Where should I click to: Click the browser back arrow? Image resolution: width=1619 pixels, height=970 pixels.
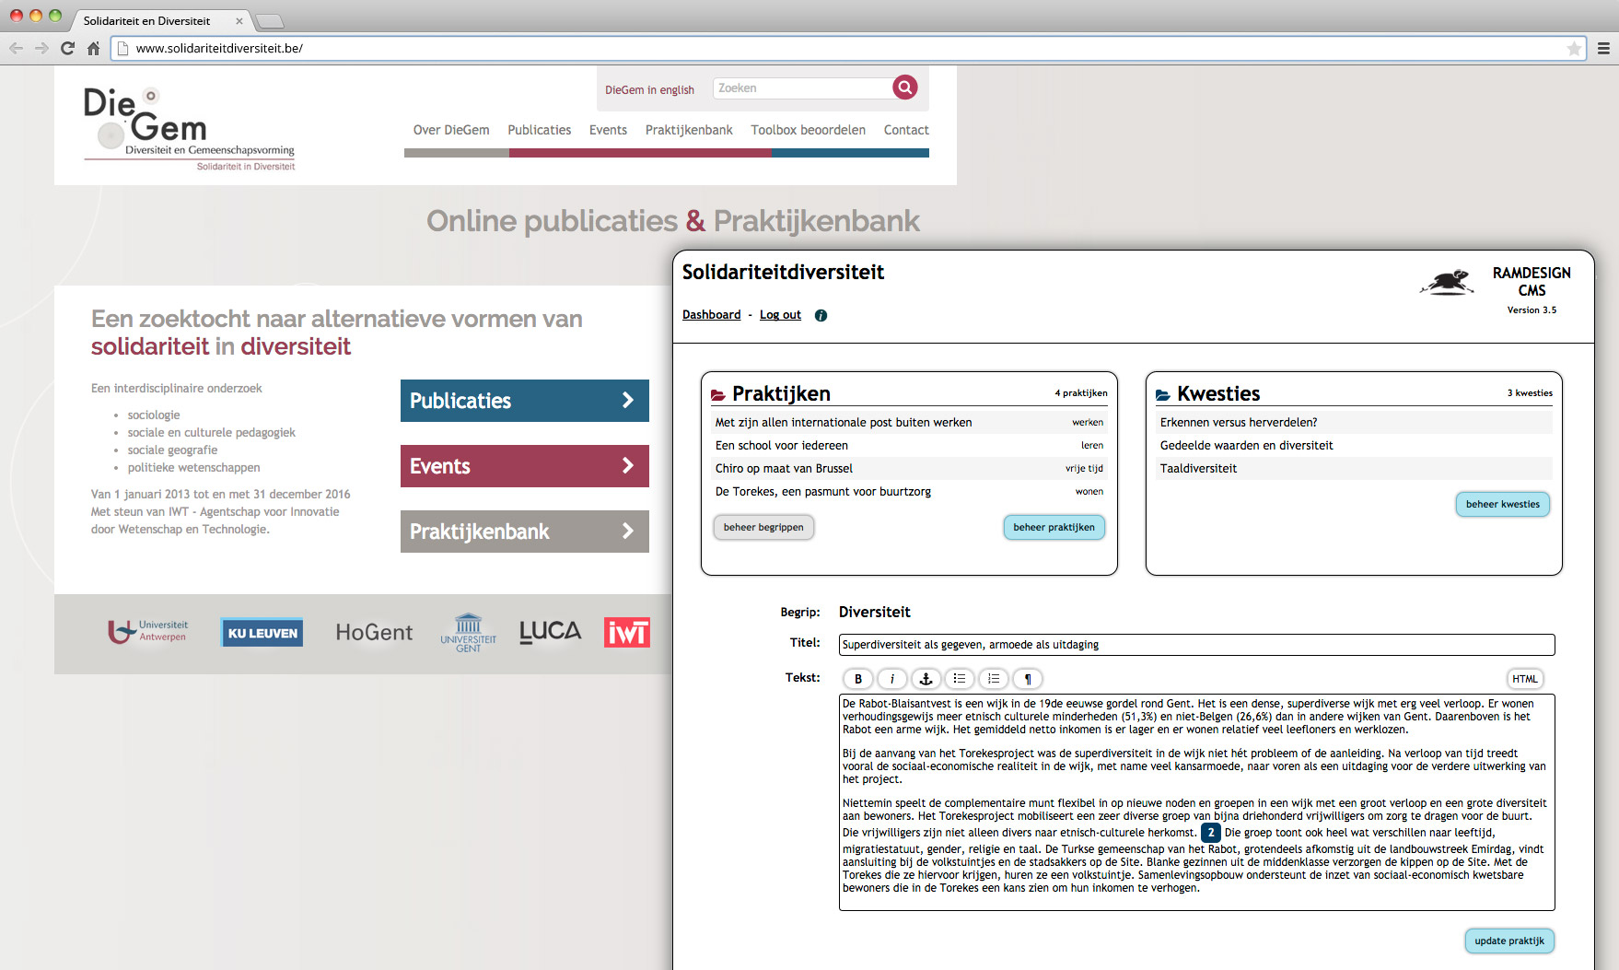(16, 48)
